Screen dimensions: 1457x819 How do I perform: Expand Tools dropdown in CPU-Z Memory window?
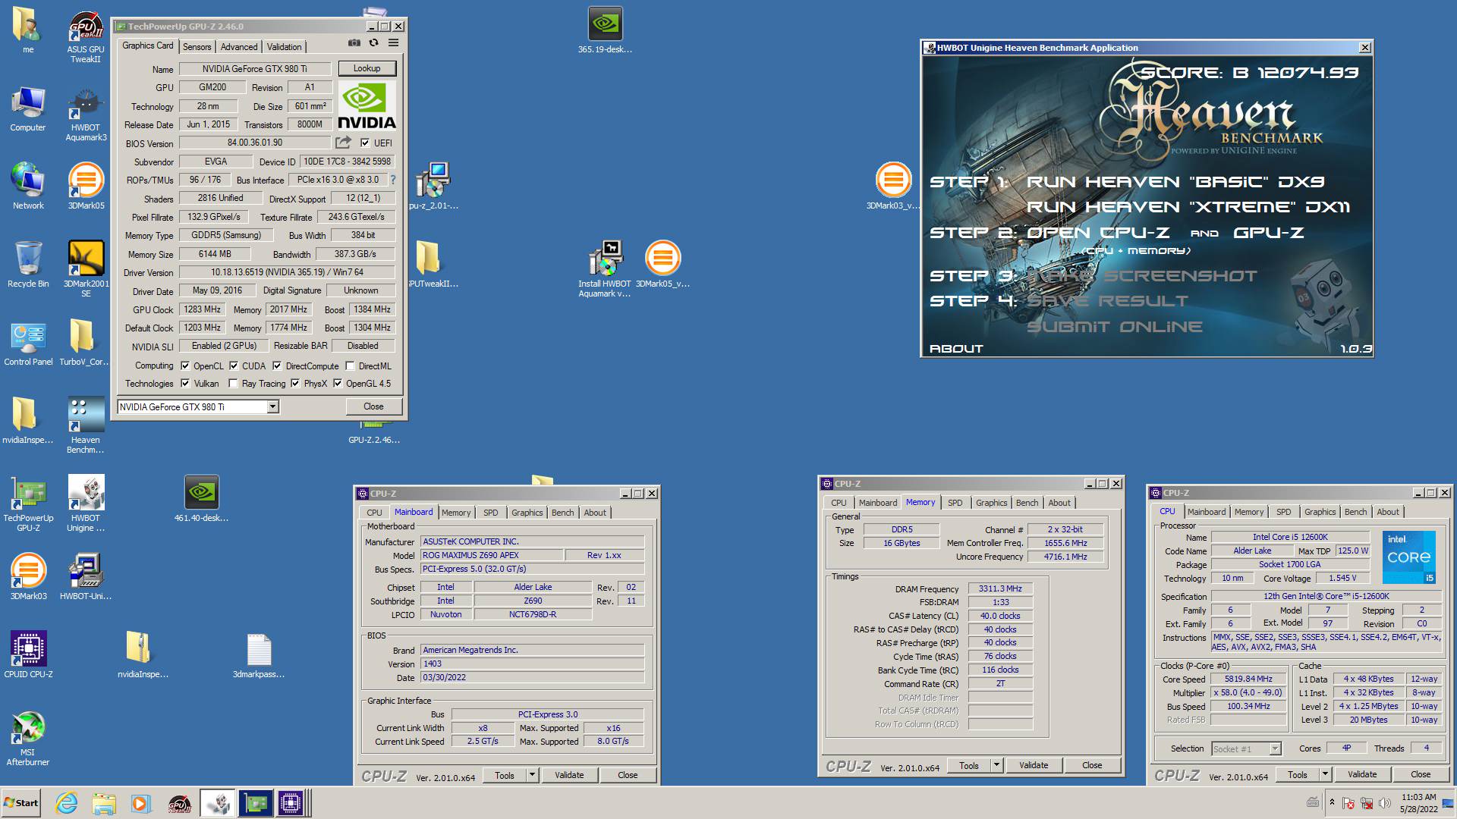pos(996,765)
